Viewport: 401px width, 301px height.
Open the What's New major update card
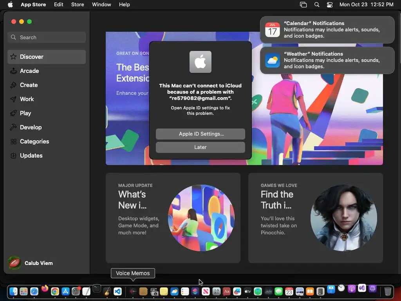click(x=173, y=218)
